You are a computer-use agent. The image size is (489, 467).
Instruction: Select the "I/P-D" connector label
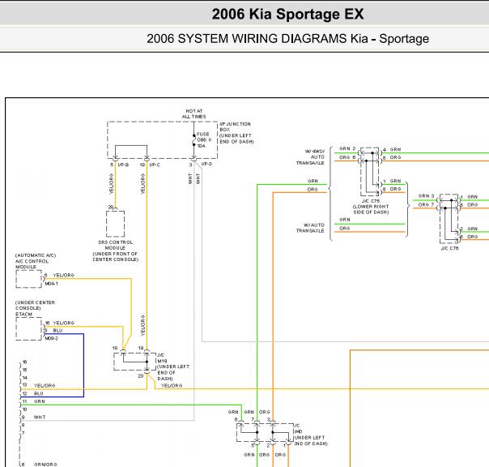(x=206, y=164)
